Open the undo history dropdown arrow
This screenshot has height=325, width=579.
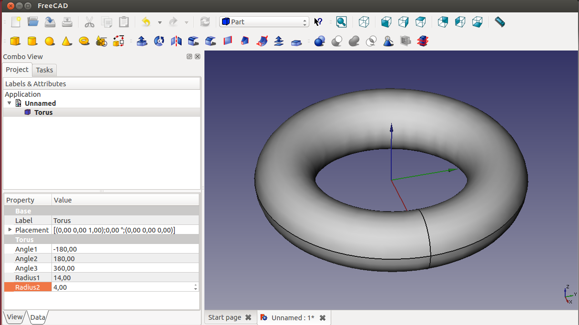[x=160, y=22]
